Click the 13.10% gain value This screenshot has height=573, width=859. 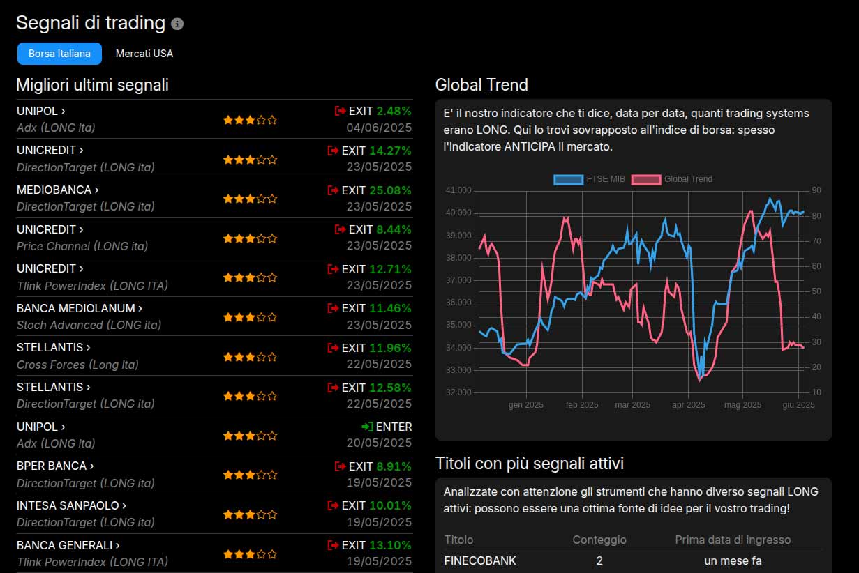(x=390, y=546)
